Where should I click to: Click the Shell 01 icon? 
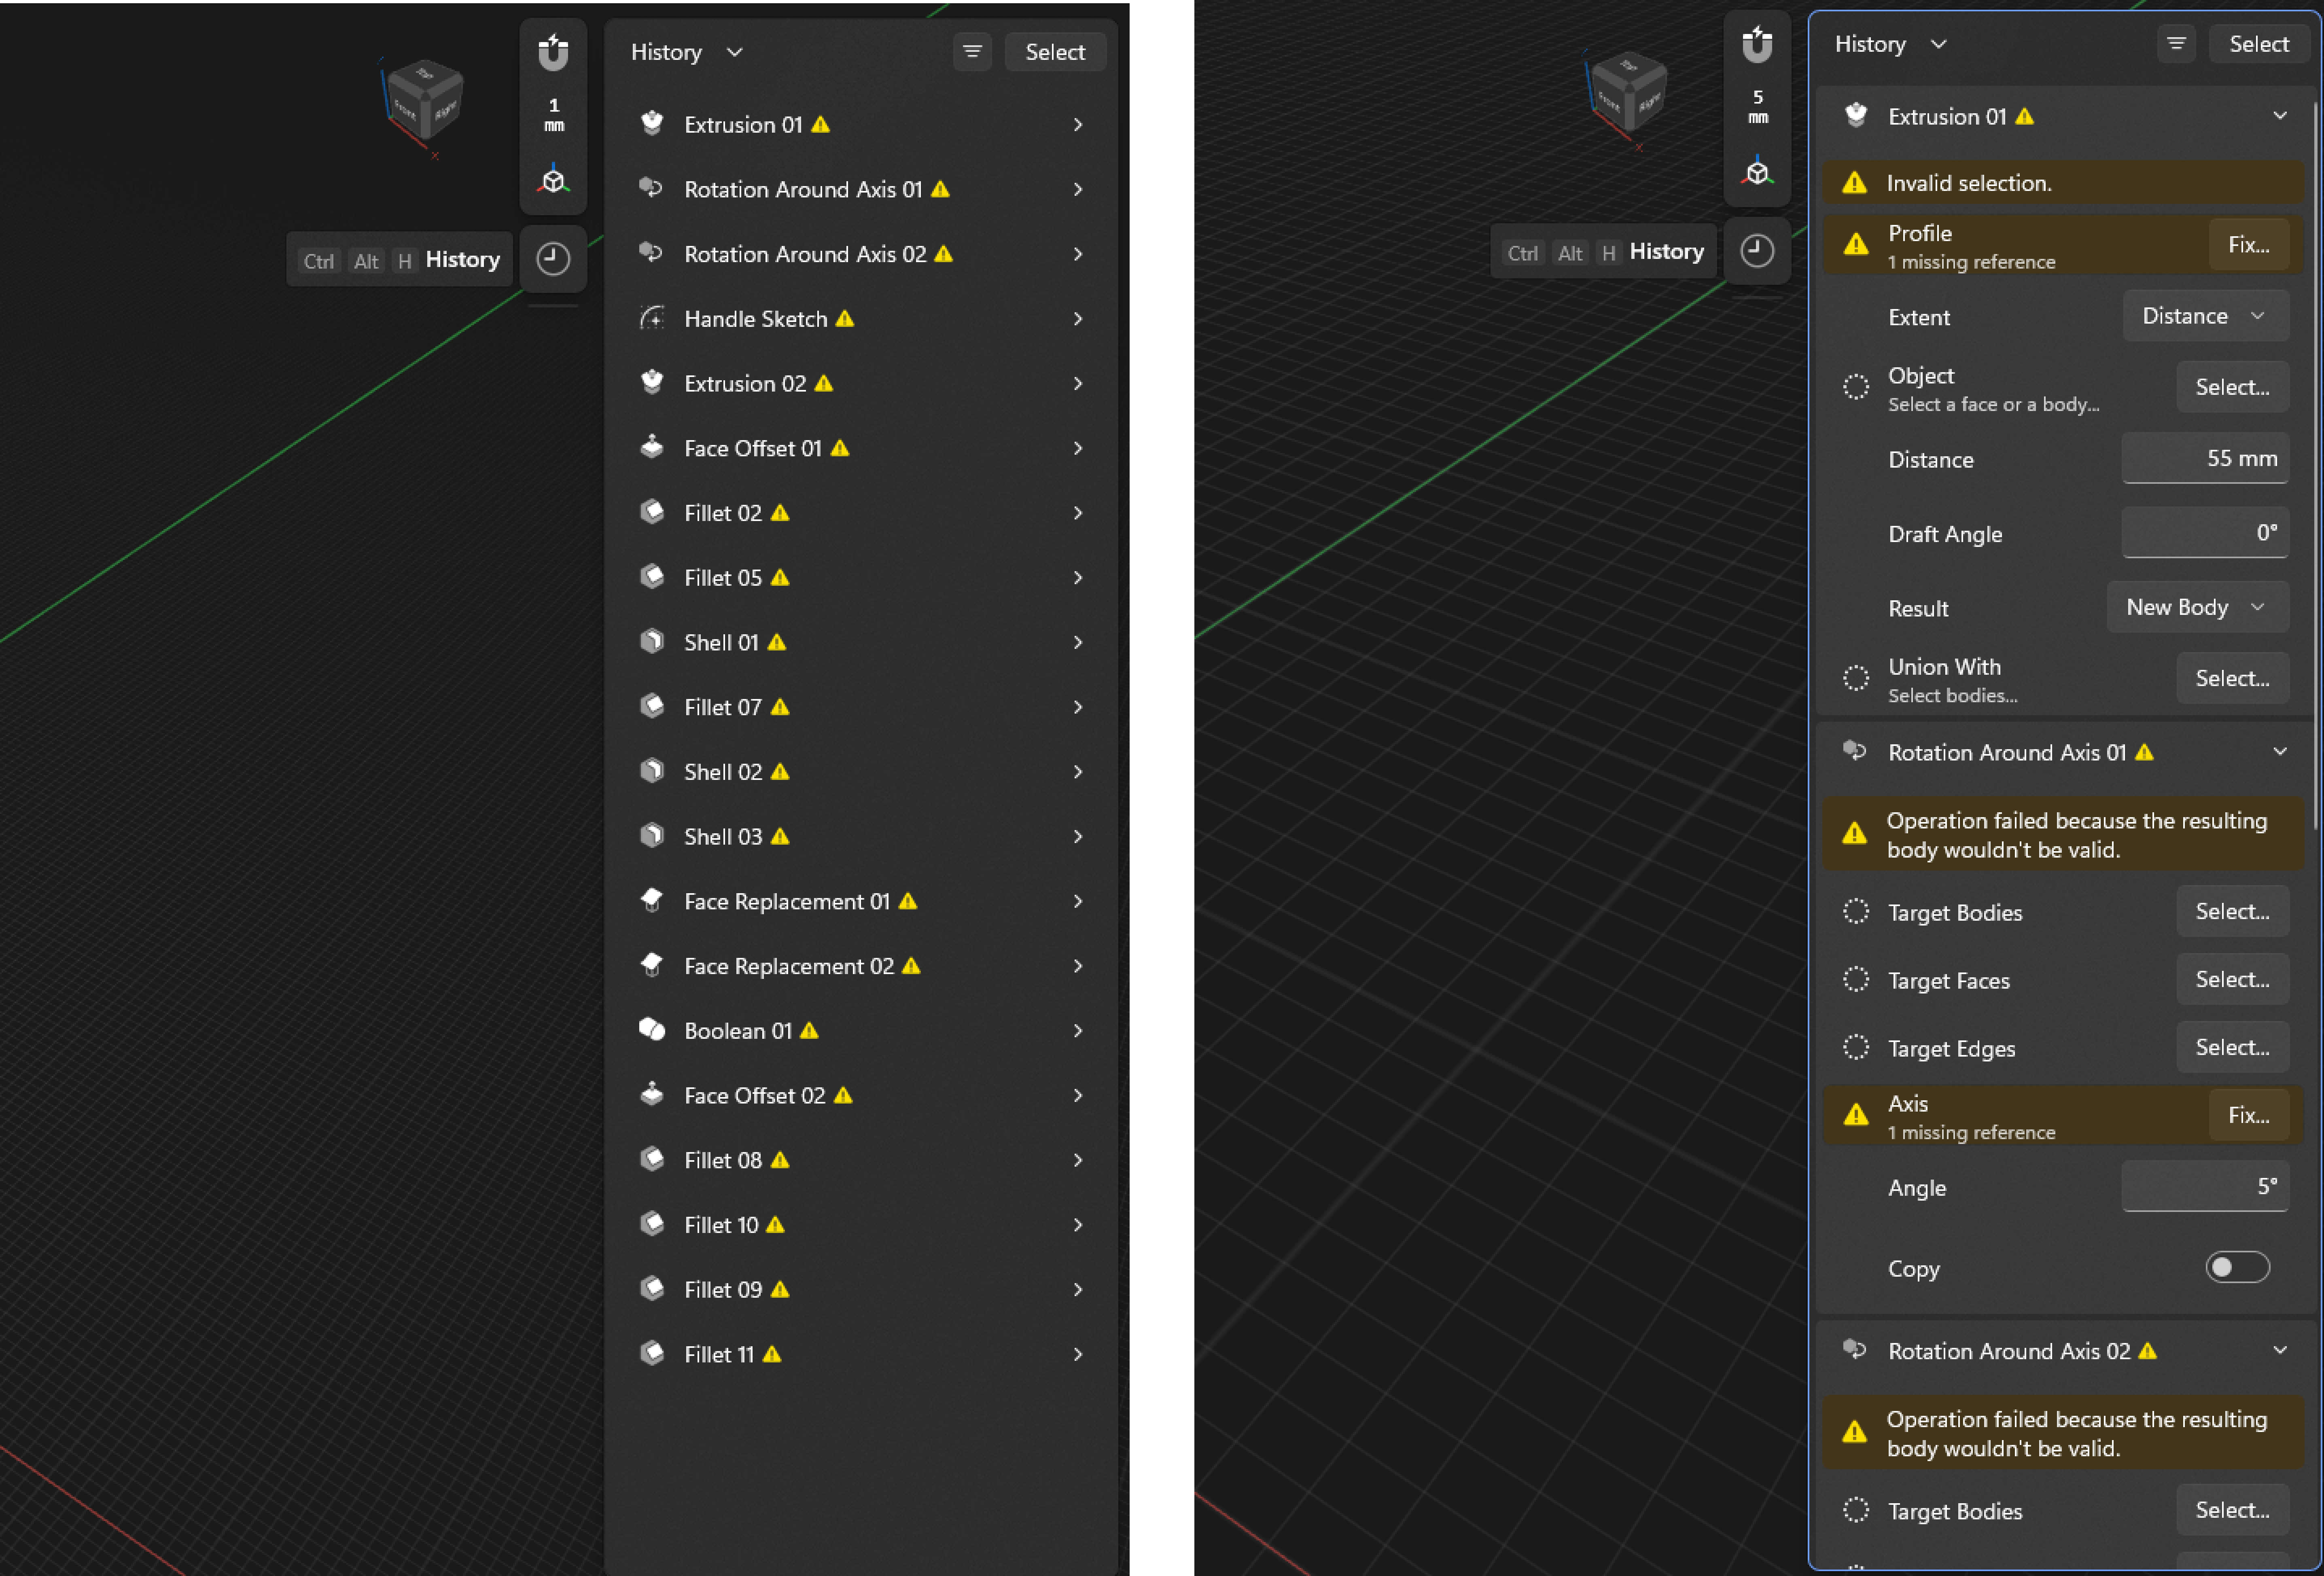652,642
